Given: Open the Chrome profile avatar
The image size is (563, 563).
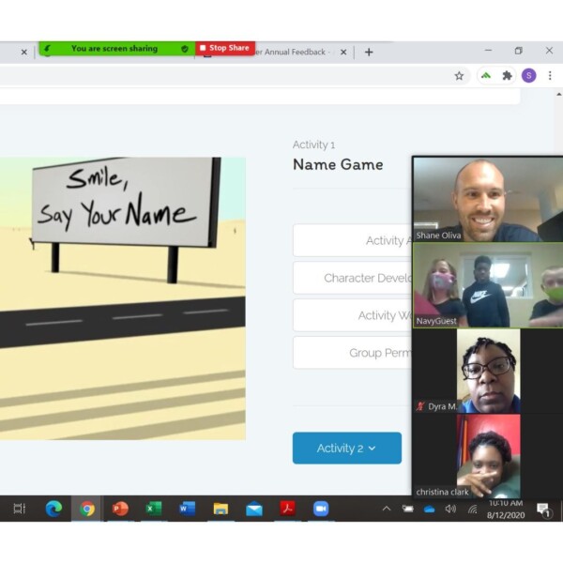Looking at the screenshot, I should click(x=528, y=76).
